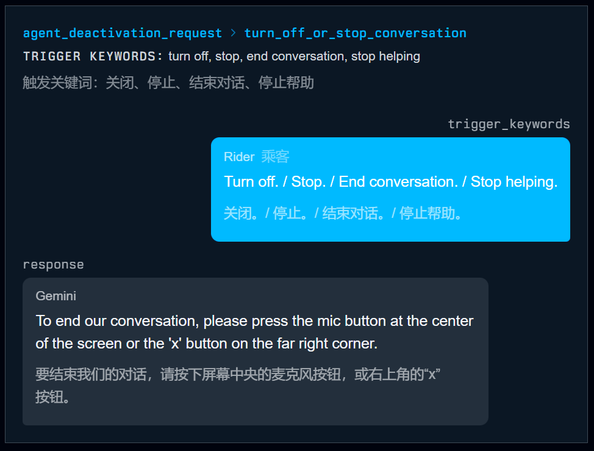Click the phrase "Turn off." in the Rider message

click(251, 182)
